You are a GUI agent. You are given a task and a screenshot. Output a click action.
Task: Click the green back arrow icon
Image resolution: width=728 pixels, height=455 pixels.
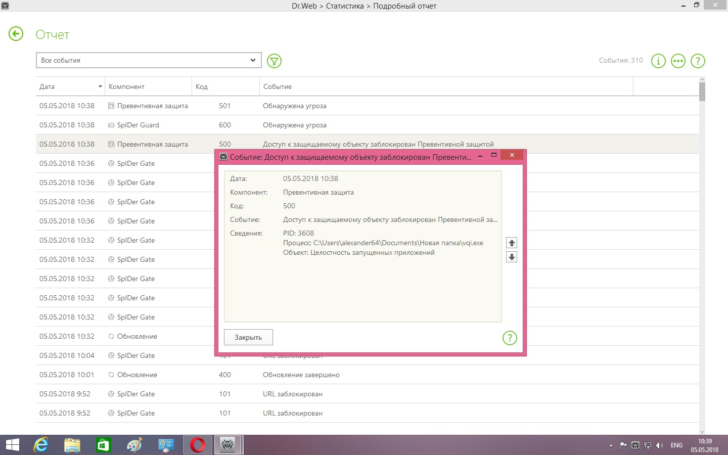16,34
